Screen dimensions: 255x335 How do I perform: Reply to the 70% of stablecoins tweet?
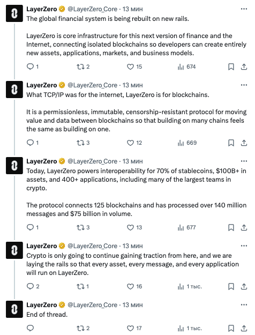click(x=30, y=227)
